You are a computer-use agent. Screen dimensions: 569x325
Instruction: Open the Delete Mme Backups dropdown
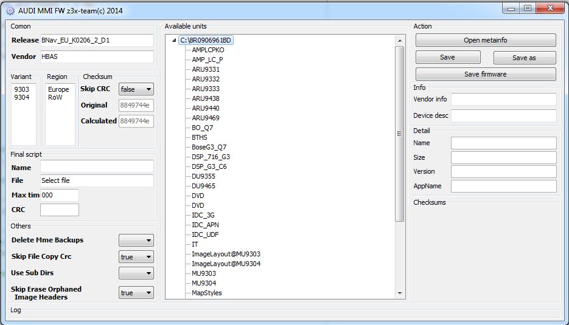136,241
